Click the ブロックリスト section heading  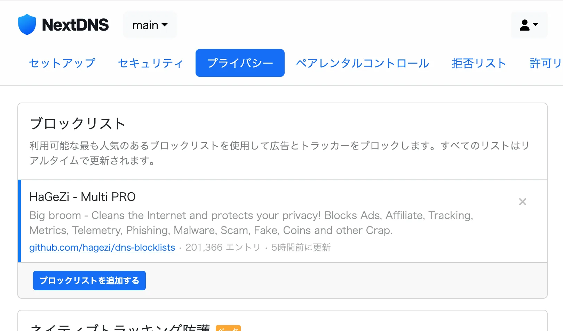tap(78, 124)
